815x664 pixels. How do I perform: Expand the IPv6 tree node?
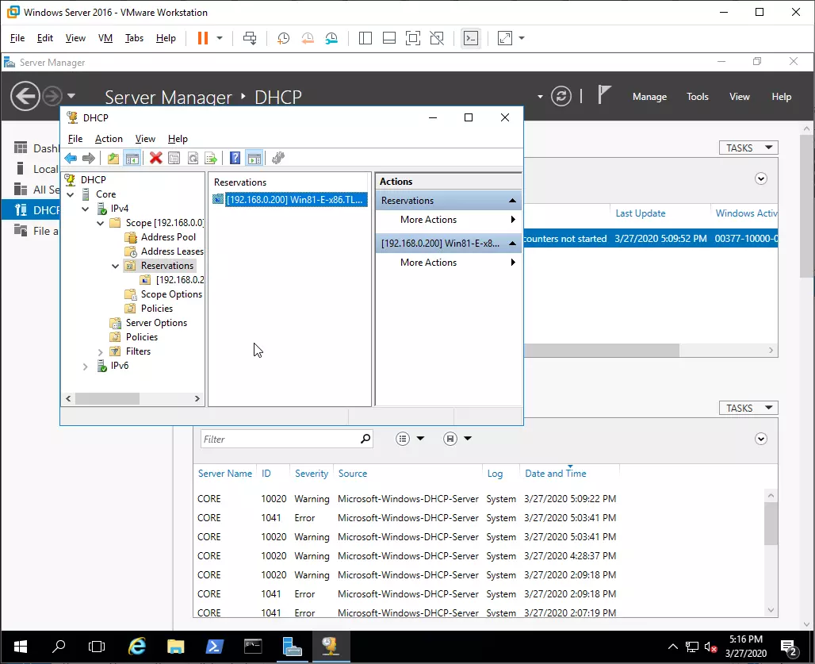point(86,367)
